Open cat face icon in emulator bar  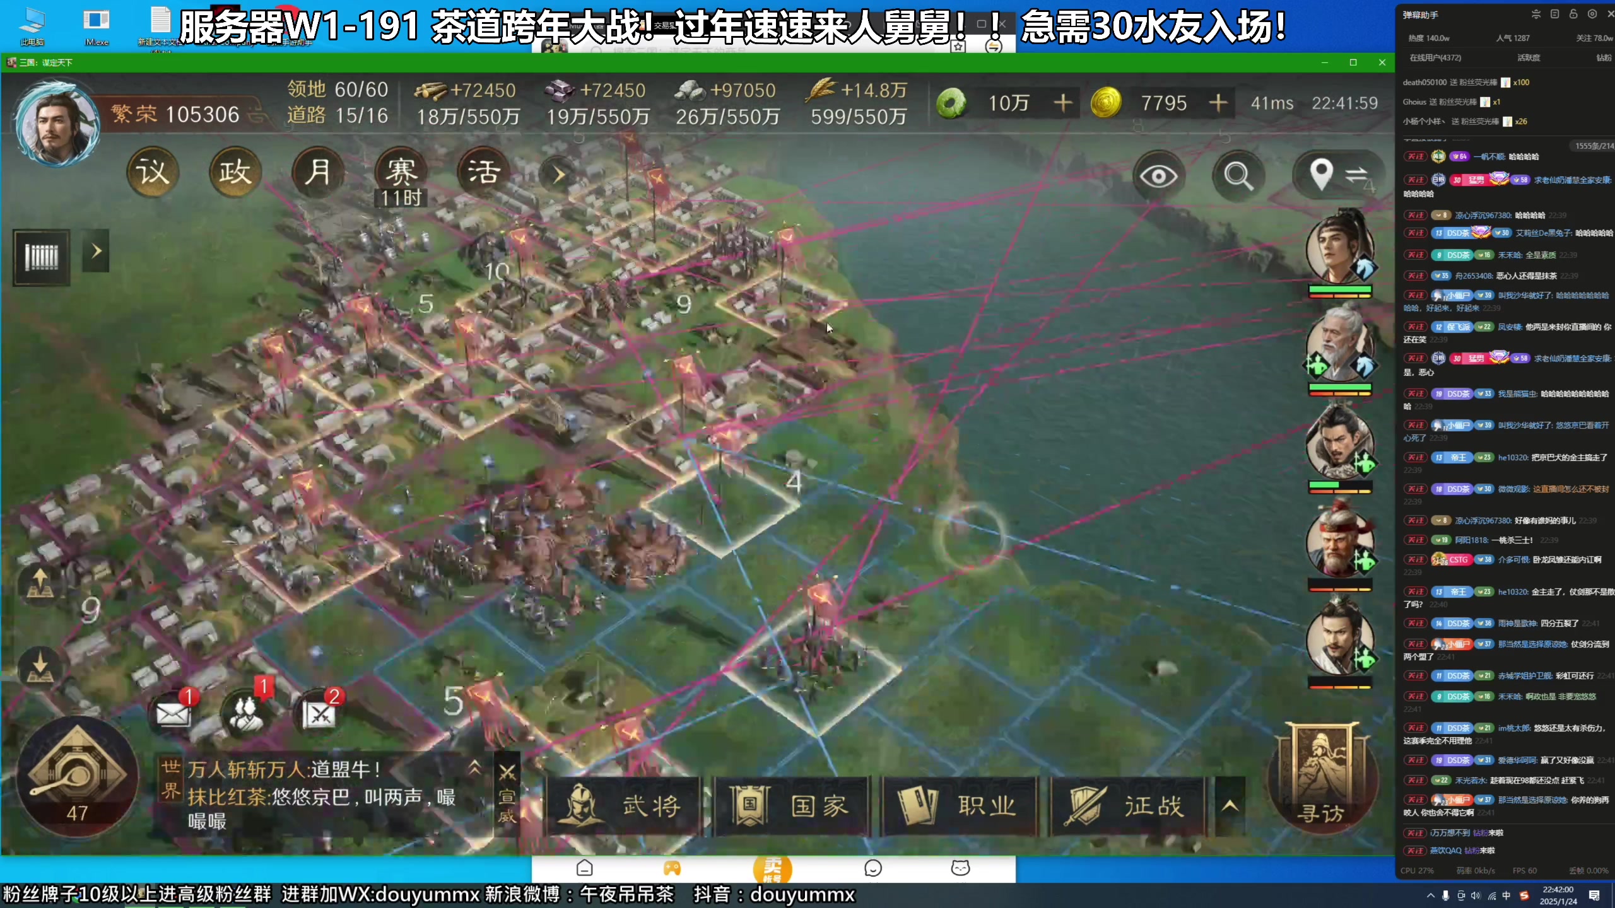[960, 868]
